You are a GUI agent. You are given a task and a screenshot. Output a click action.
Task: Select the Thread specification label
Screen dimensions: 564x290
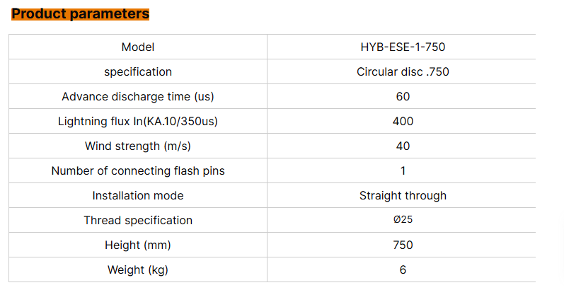pyautogui.click(x=138, y=221)
